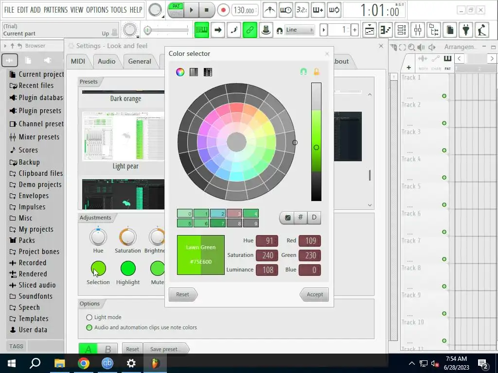498x373 pixels.
Task: Open the Mixer toolbar icon
Action: [x=418, y=30]
